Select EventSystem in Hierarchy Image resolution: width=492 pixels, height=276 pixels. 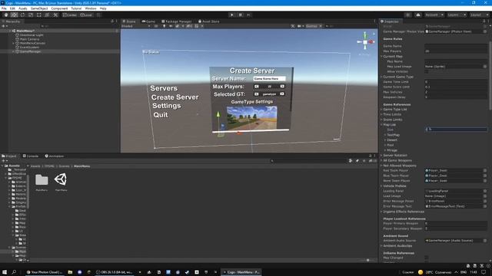coord(29,48)
